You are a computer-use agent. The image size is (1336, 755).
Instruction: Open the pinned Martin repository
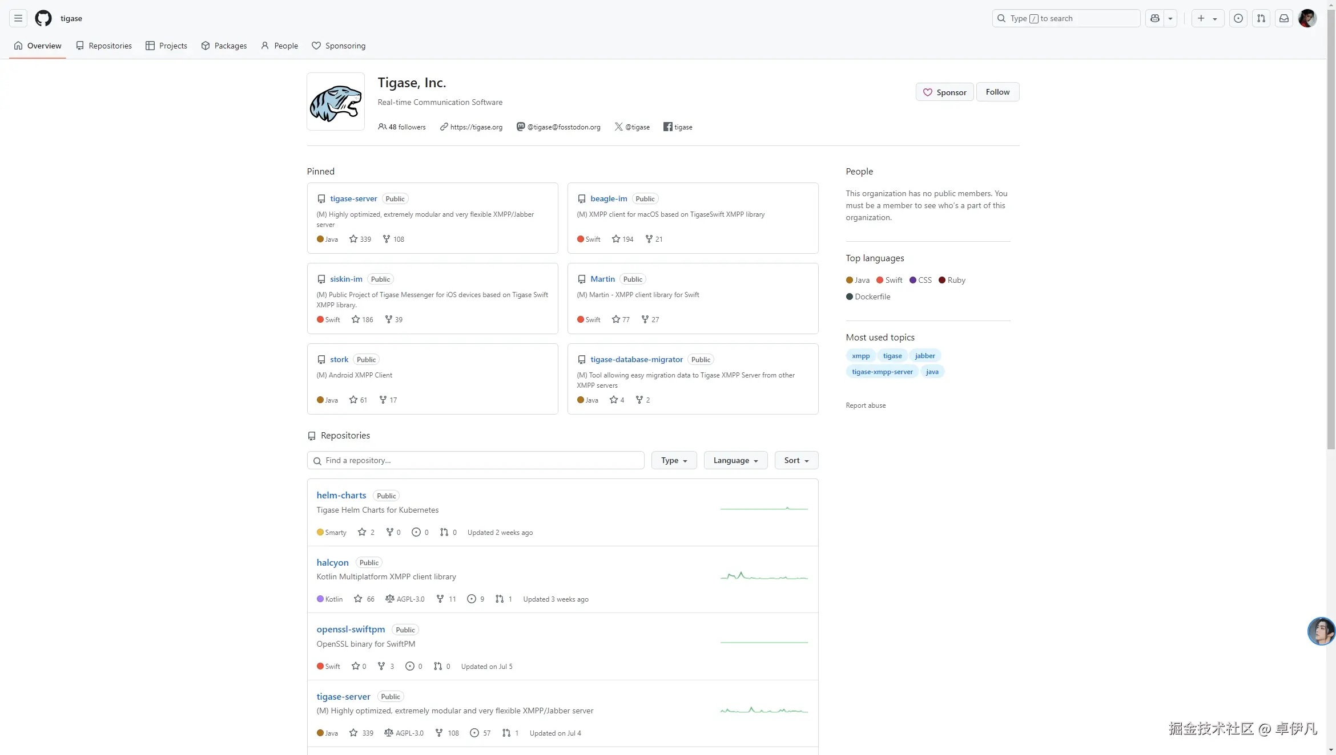tap(602, 279)
